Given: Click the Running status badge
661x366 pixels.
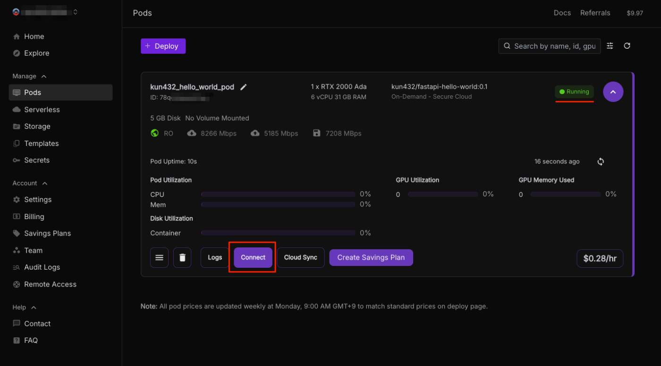Looking at the screenshot, I should coord(574,92).
